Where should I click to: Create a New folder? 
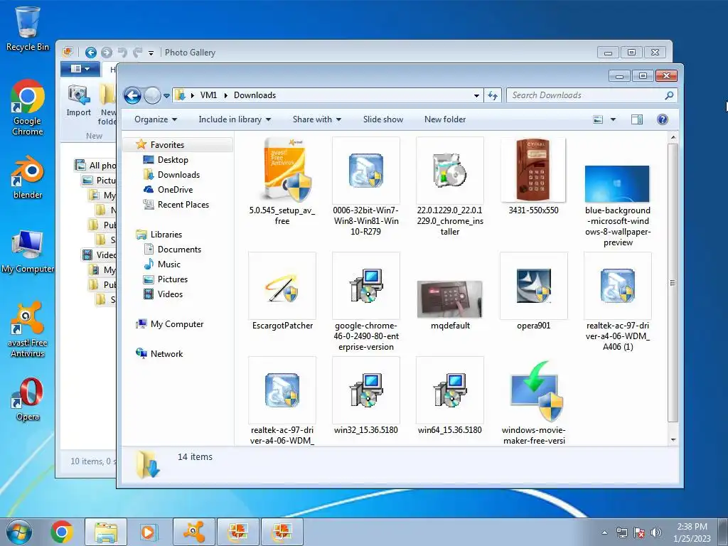[x=445, y=119]
